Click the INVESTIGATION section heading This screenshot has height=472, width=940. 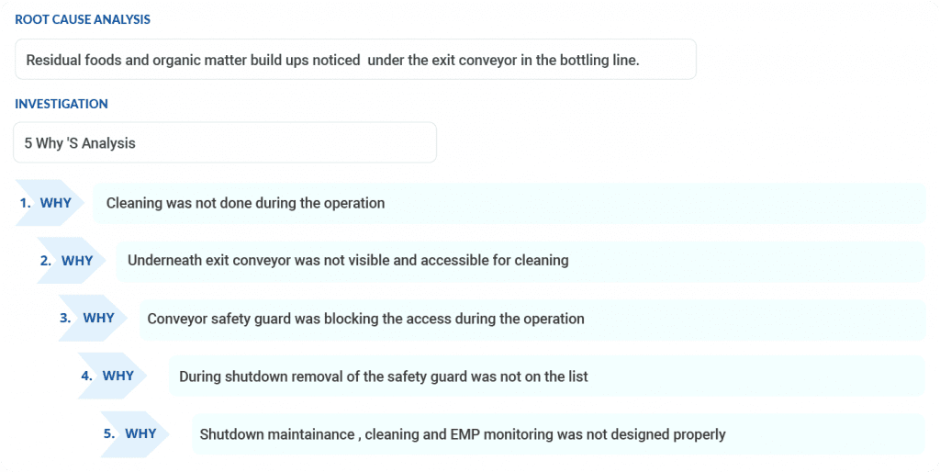(x=62, y=104)
